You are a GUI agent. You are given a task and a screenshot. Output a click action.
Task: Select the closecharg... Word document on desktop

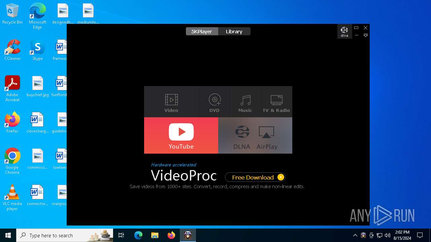37,123
